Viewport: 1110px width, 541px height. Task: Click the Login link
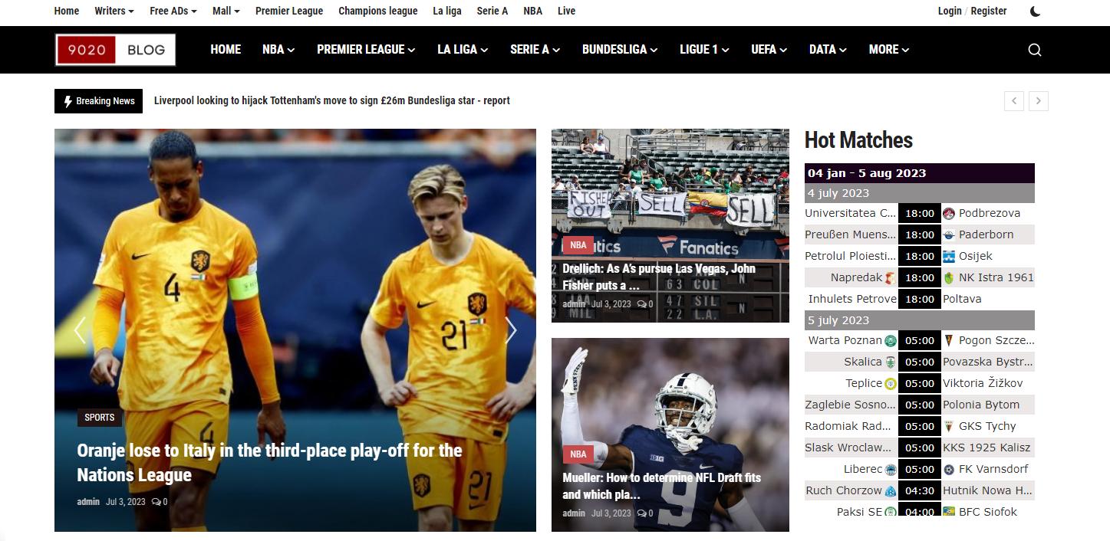click(x=950, y=11)
